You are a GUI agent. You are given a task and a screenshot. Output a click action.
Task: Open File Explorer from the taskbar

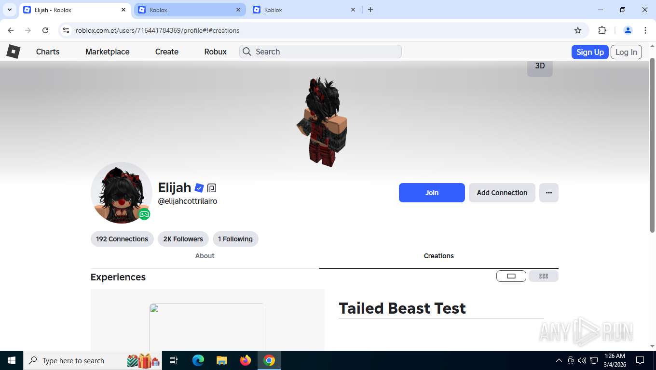click(x=222, y=360)
